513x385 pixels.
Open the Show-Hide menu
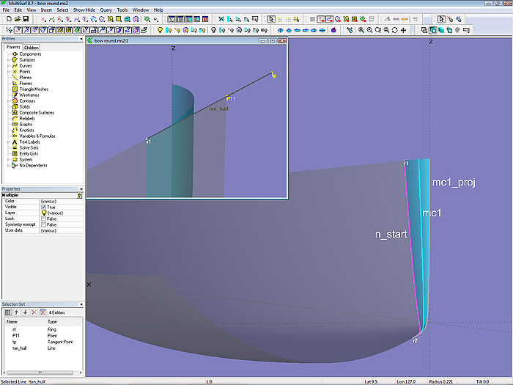(x=84, y=10)
